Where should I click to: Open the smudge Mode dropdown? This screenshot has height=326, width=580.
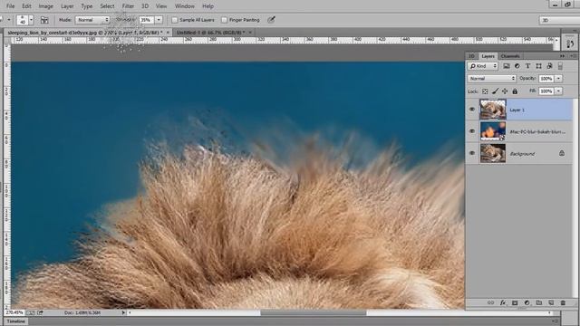coord(92,20)
